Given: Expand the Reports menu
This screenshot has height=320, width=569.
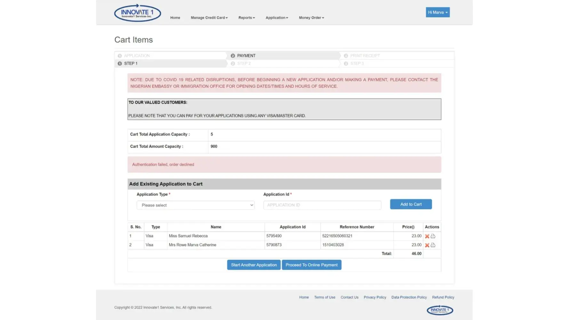Looking at the screenshot, I should (246, 18).
